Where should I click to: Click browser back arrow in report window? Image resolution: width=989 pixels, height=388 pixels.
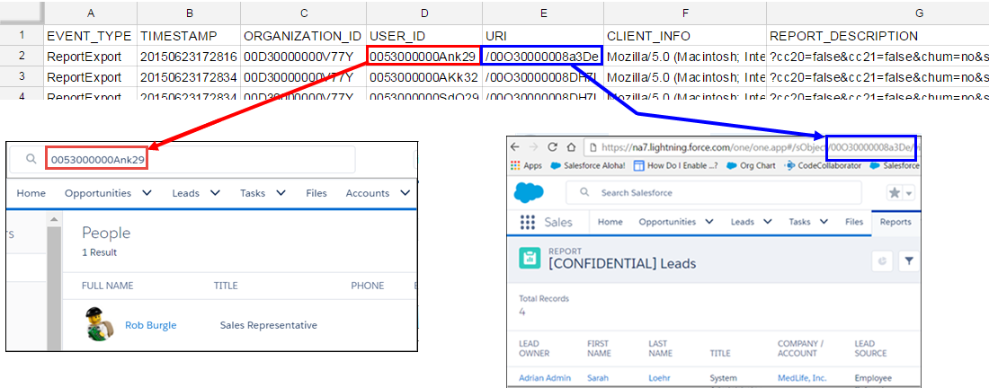pos(514,146)
